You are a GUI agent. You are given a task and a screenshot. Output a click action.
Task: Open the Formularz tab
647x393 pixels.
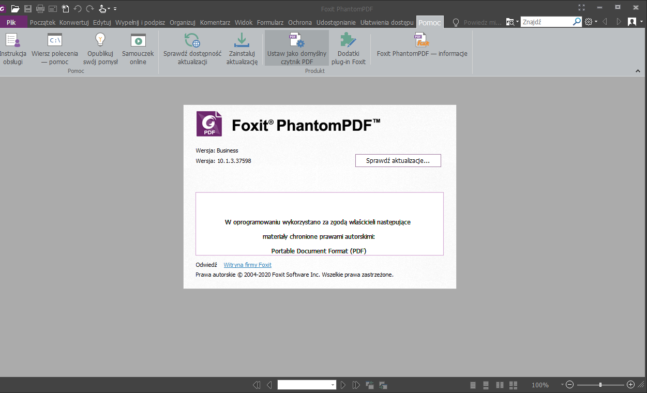pyautogui.click(x=270, y=22)
